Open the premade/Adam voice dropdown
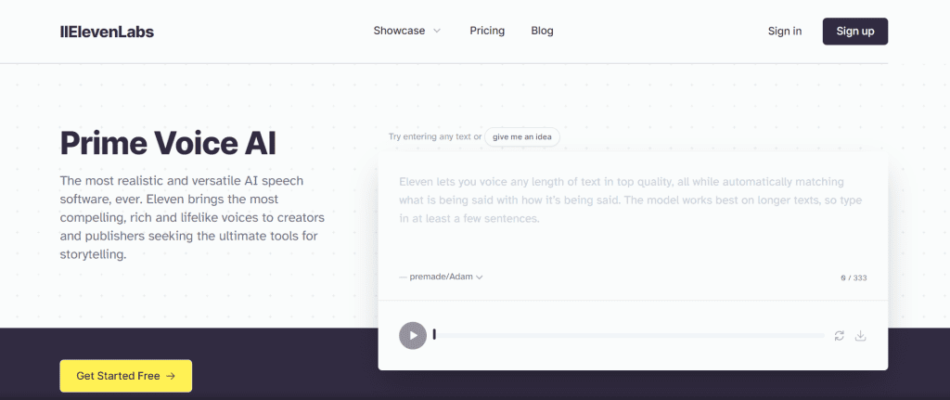Screen dimensions: 950x400 [441, 277]
